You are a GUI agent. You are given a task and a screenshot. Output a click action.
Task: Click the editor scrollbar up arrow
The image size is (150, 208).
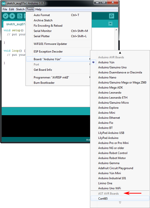coord(116,30)
